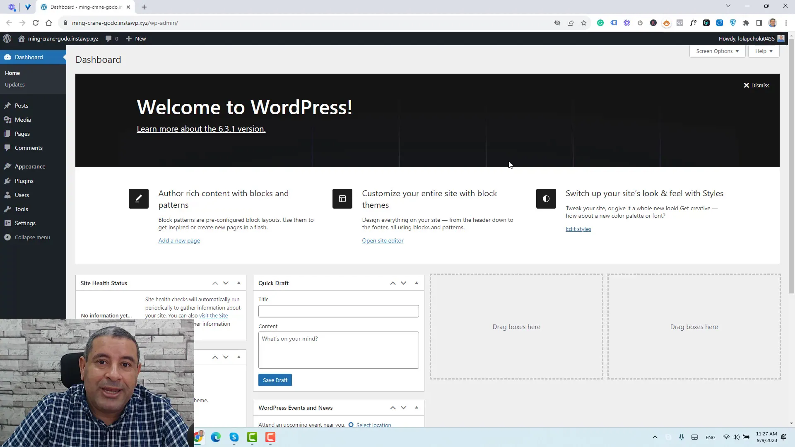
Task: Click the page vertical scrollbar
Action: click(x=791, y=166)
